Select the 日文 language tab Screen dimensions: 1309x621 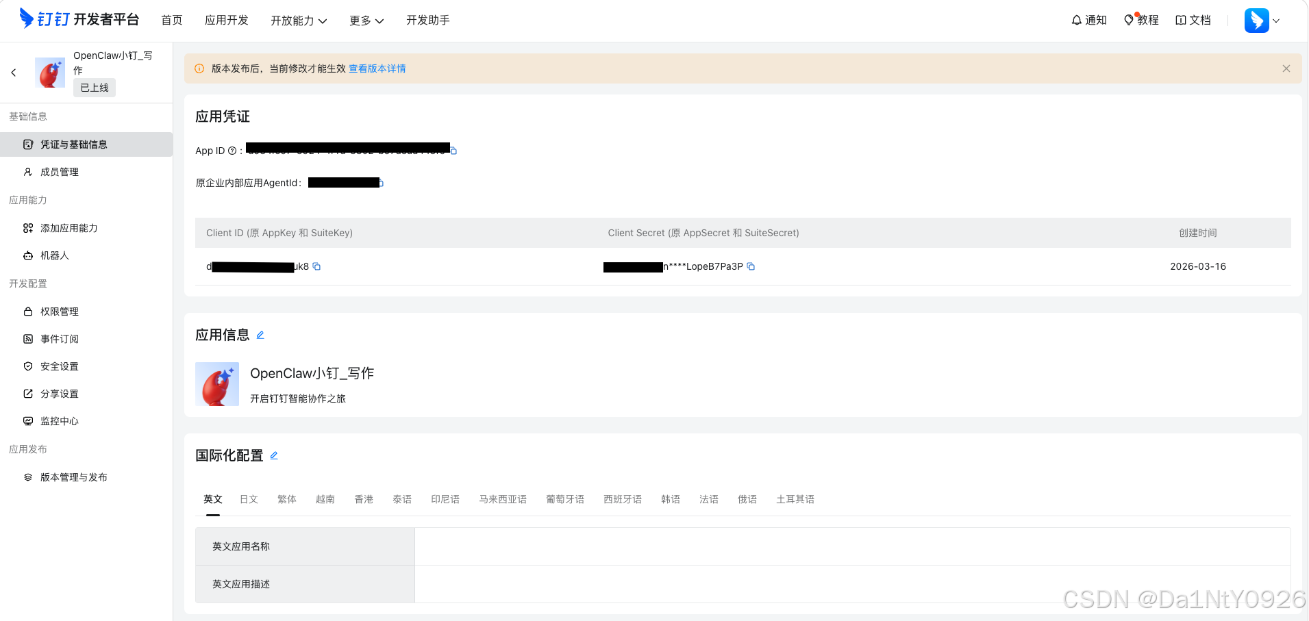click(x=249, y=499)
